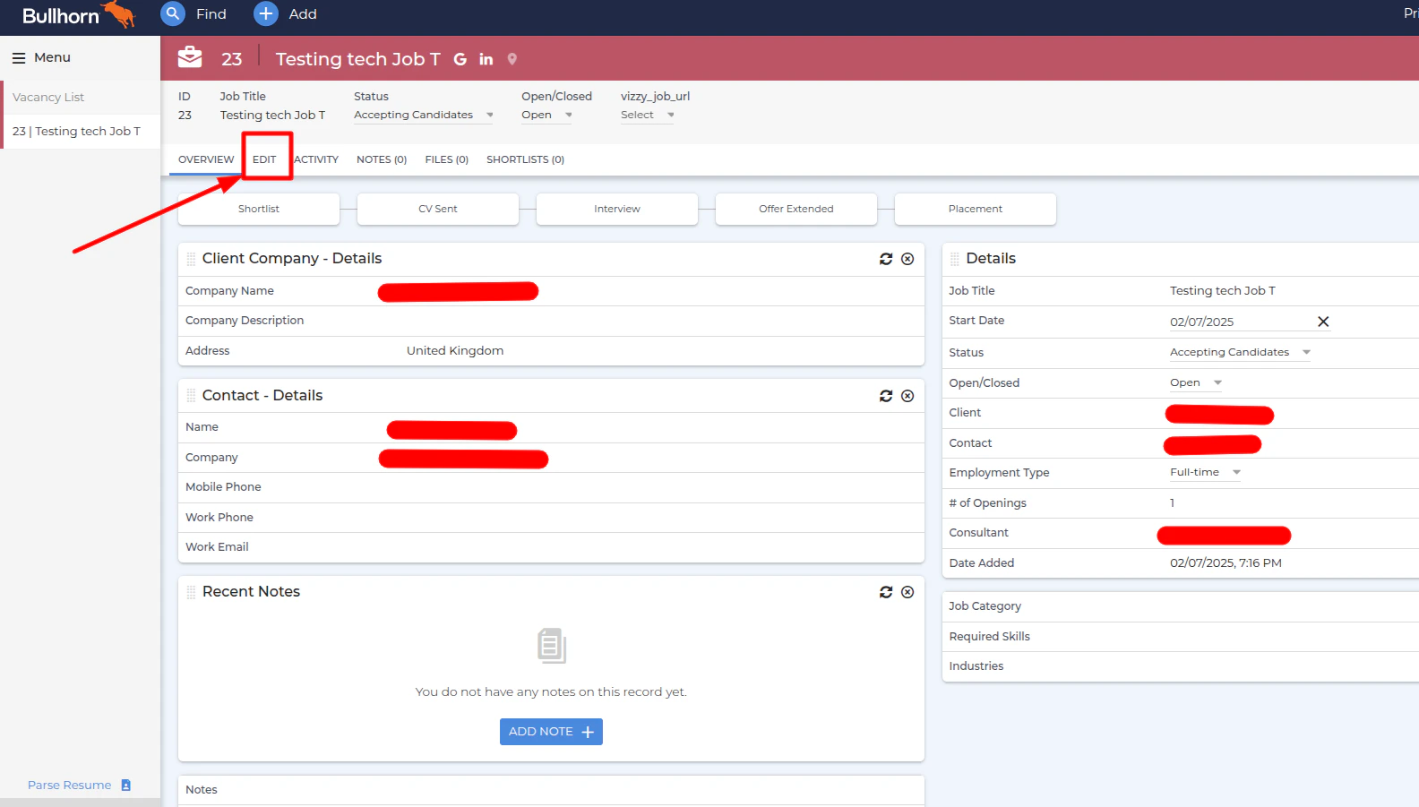
Task: Click the Required Skills row
Action: click(1181, 637)
